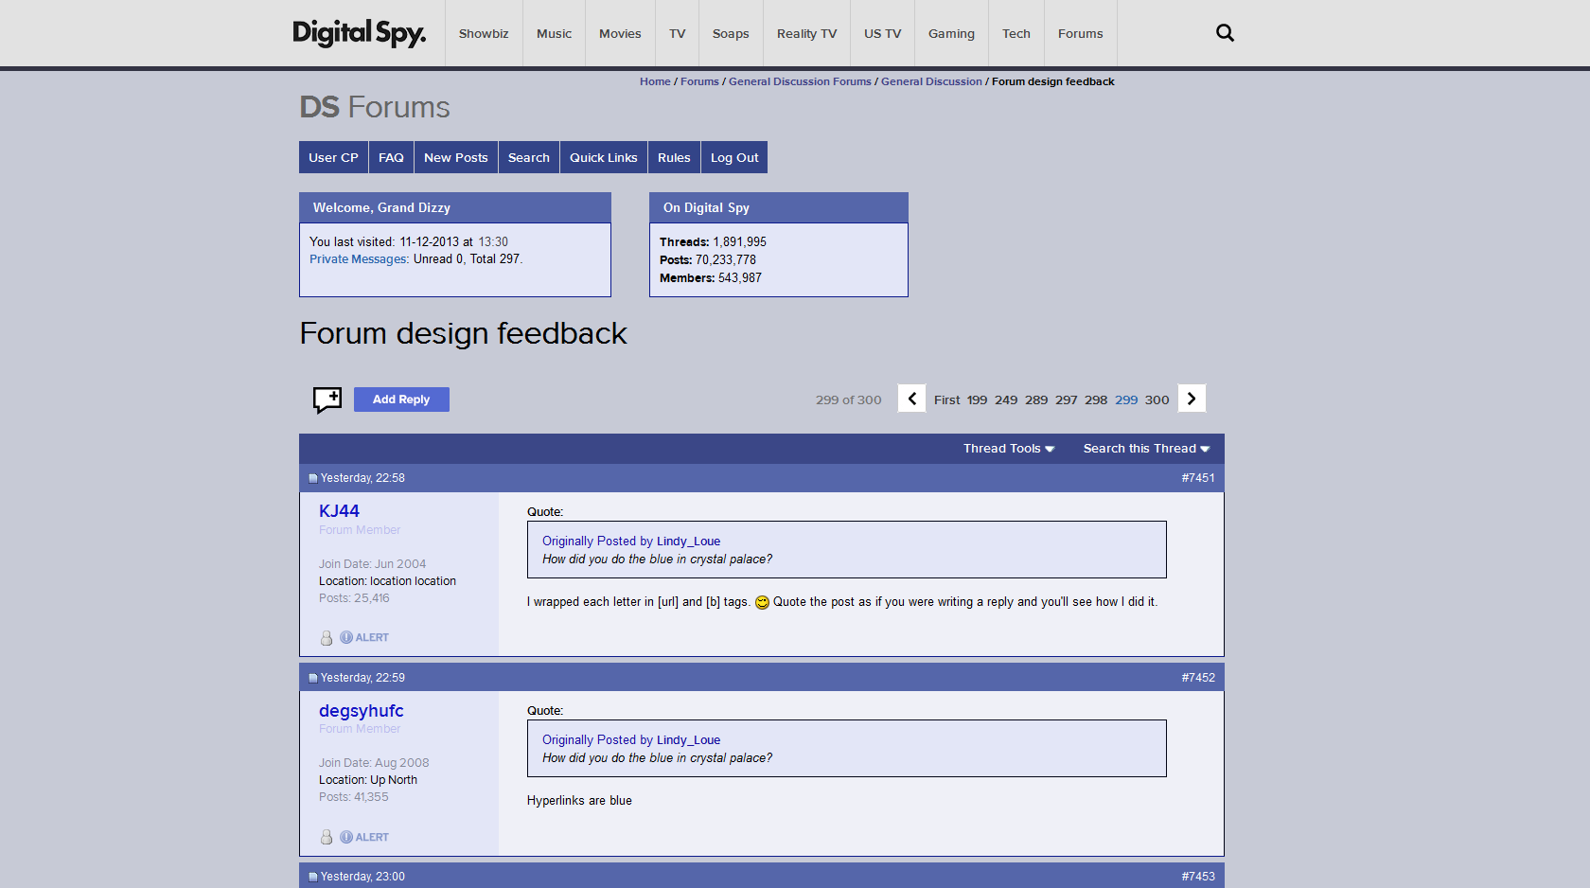Jump to page 300 of the thread
Image resolution: width=1590 pixels, height=888 pixels.
tap(1157, 400)
